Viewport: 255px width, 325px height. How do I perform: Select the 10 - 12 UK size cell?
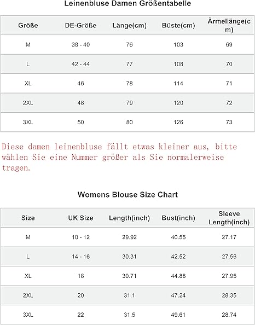click(x=80, y=237)
